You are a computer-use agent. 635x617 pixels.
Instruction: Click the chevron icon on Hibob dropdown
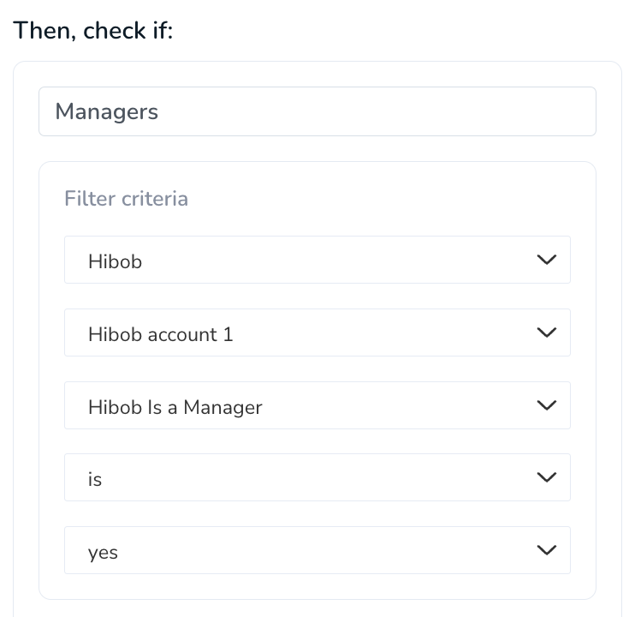click(x=546, y=260)
